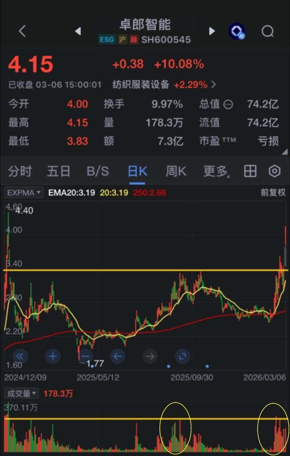Tap stock name 卓郎智能
Screen dimensions: 290x456
click(x=145, y=25)
